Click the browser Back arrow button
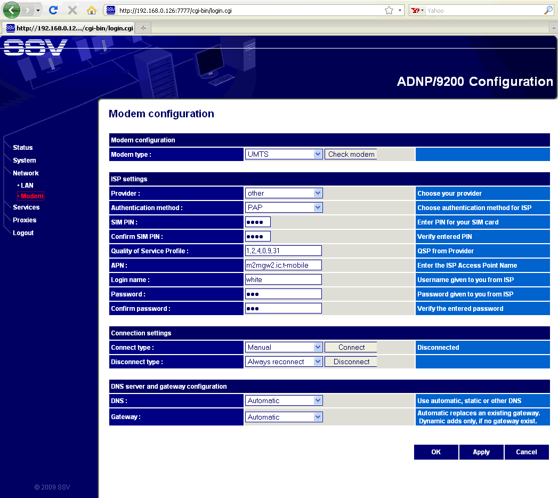The width and height of the screenshot is (558, 498). click(x=12, y=10)
